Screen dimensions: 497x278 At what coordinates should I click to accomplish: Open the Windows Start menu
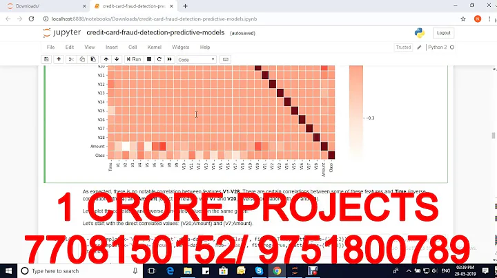(8, 270)
